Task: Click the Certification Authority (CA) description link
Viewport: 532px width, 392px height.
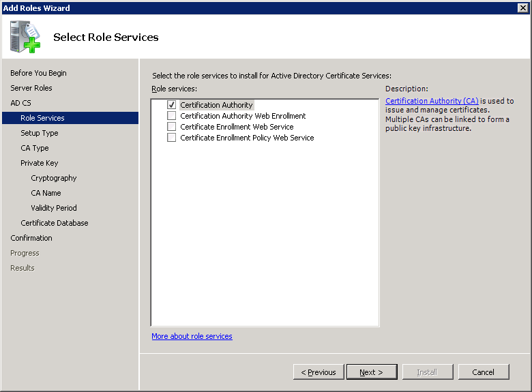Action: (432, 101)
